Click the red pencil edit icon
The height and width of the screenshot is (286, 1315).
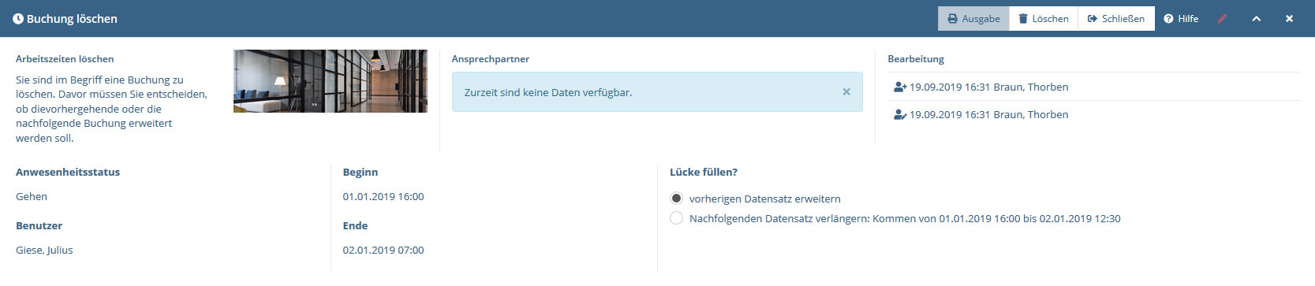(x=1222, y=18)
